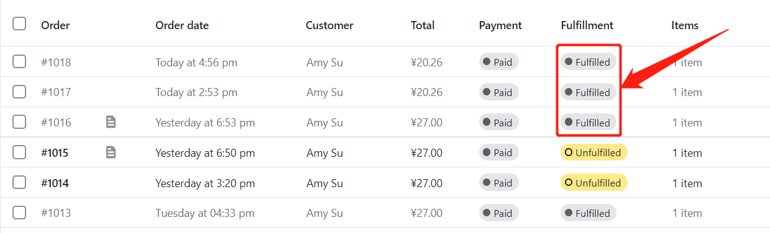Click the Fulfilled badge on order #1017
This screenshot has height=233, width=770.
[x=589, y=92]
